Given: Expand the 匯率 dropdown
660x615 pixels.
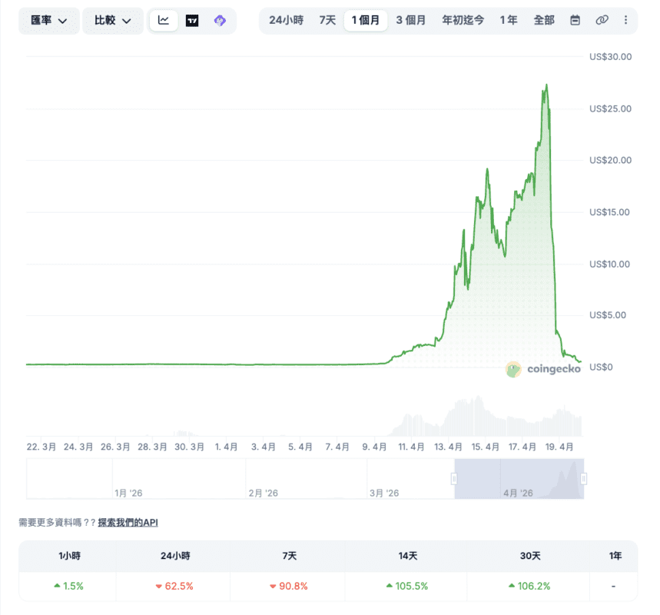Looking at the screenshot, I should tap(49, 21).
